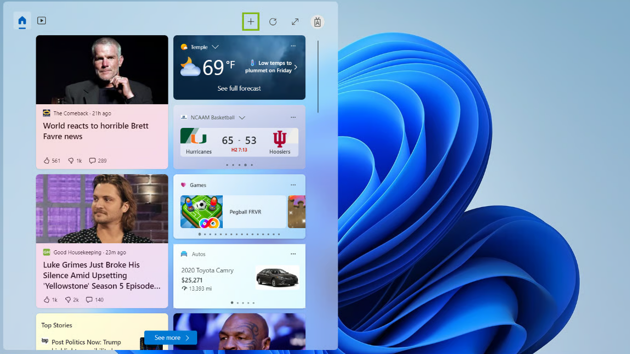
Task: Open weather widget more options
Action: tap(293, 46)
